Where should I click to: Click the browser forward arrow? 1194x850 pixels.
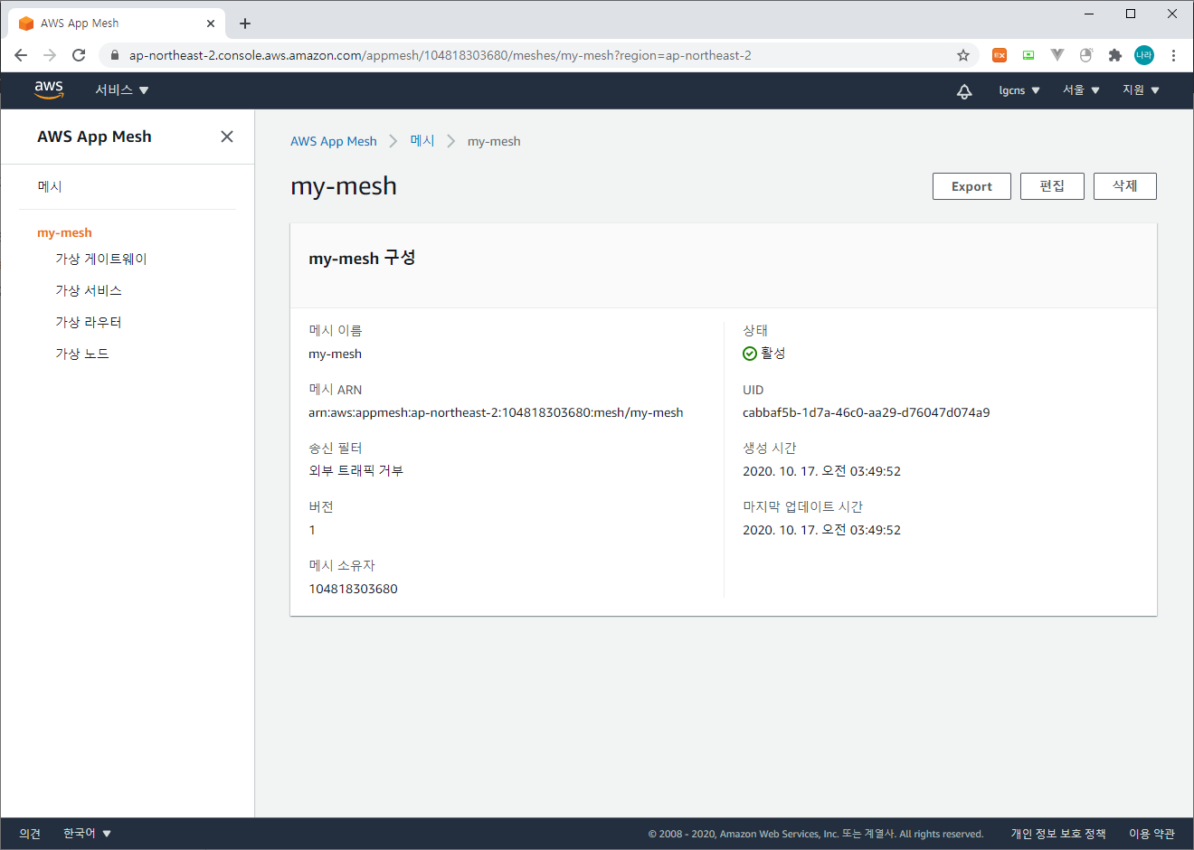click(x=50, y=55)
